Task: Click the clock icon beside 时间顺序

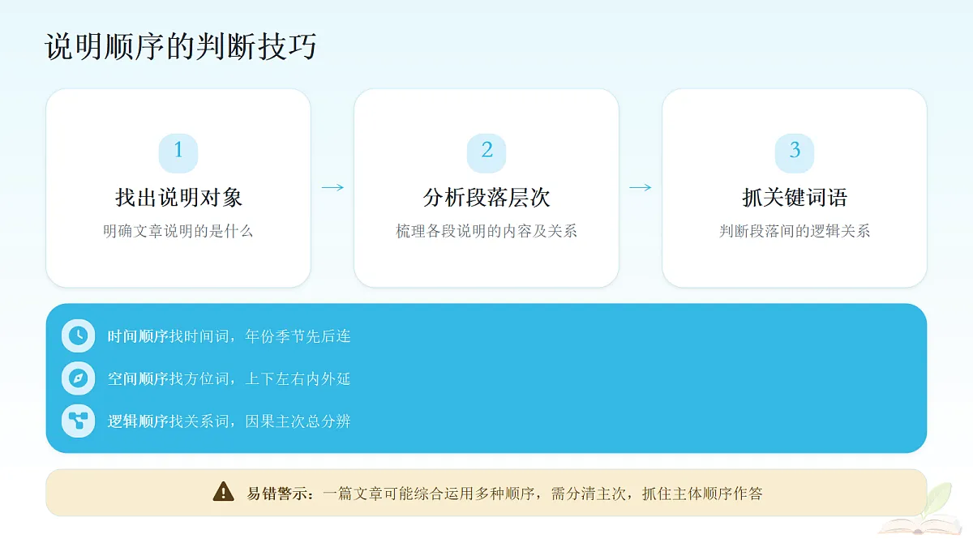Action: [x=79, y=335]
